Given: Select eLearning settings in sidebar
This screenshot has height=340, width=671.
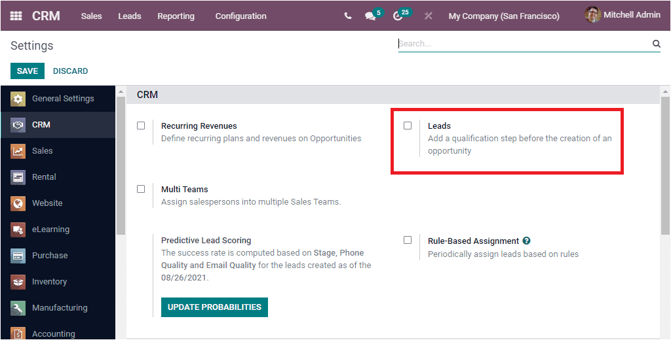Looking at the screenshot, I should coord(58,229).
